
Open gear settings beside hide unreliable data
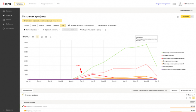tap(166, 91)
